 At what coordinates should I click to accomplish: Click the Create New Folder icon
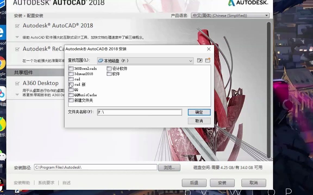208,60
